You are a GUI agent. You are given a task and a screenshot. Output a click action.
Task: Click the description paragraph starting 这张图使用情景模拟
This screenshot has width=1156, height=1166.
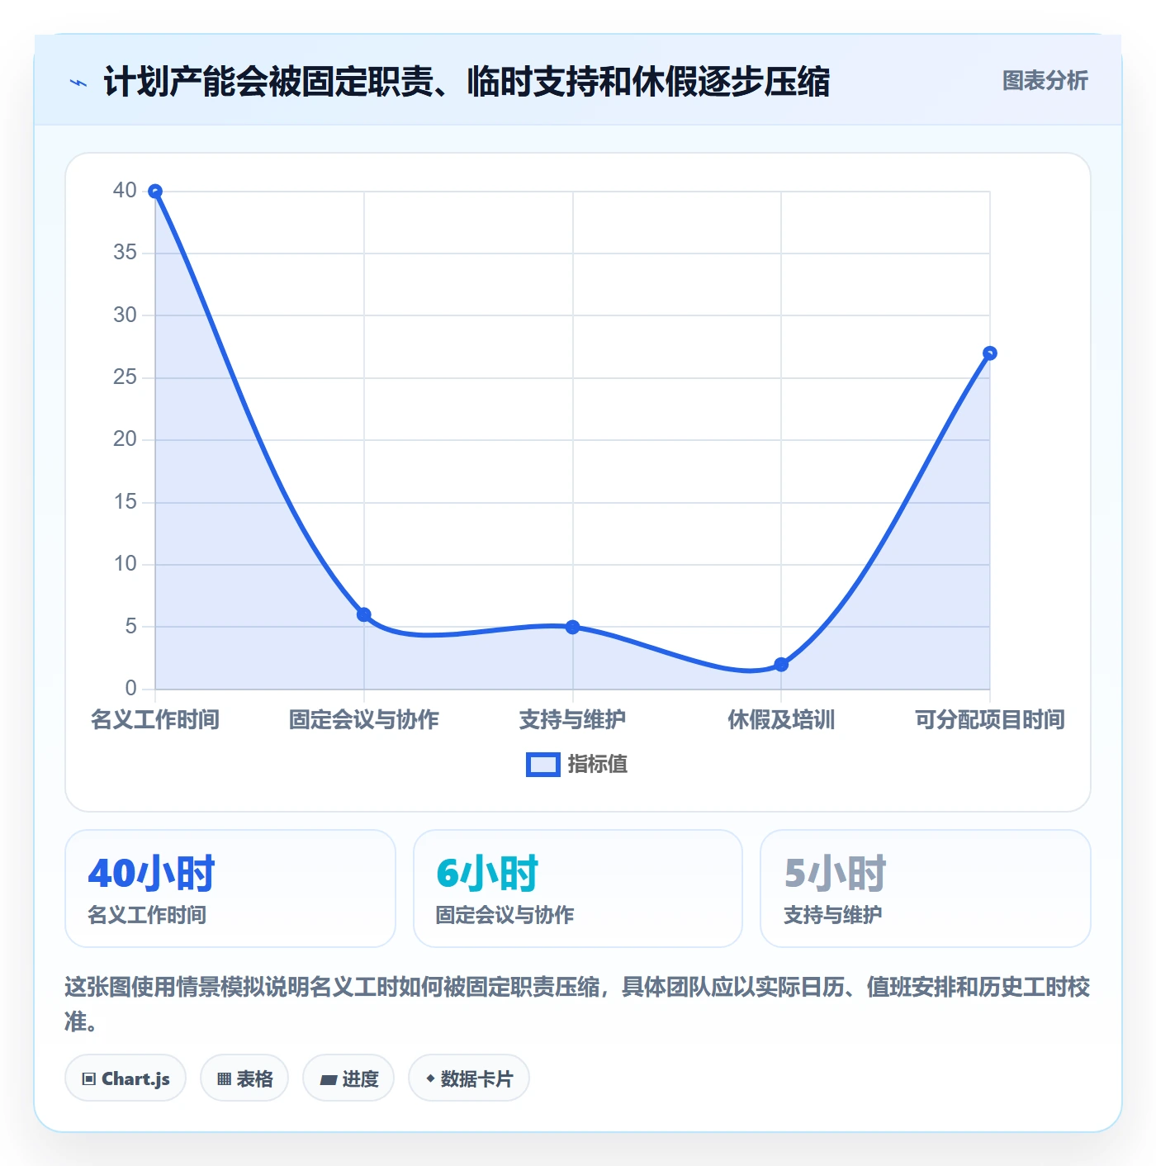577,1004
